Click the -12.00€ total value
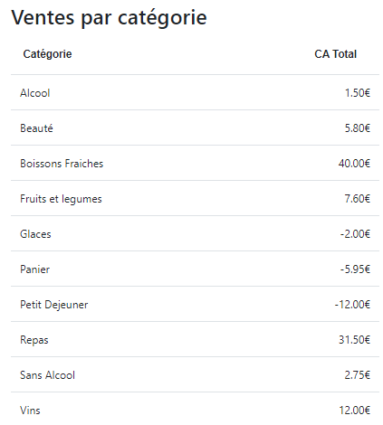 (352, 305)
